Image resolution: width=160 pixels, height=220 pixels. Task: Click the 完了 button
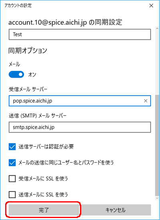tap(44, 210)
